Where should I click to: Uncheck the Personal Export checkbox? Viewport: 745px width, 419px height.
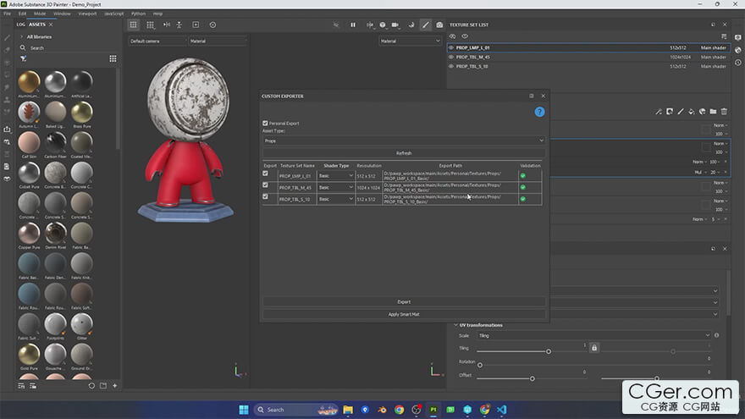coord(266,124)
